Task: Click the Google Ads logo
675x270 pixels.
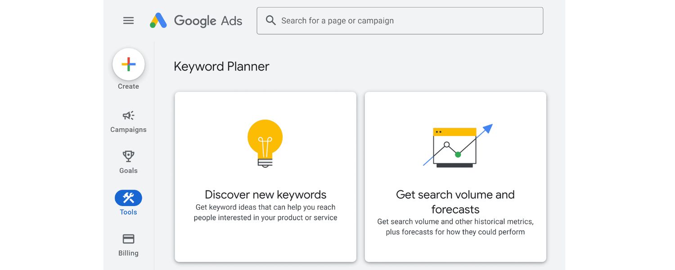Action: (x=196, y=21)
